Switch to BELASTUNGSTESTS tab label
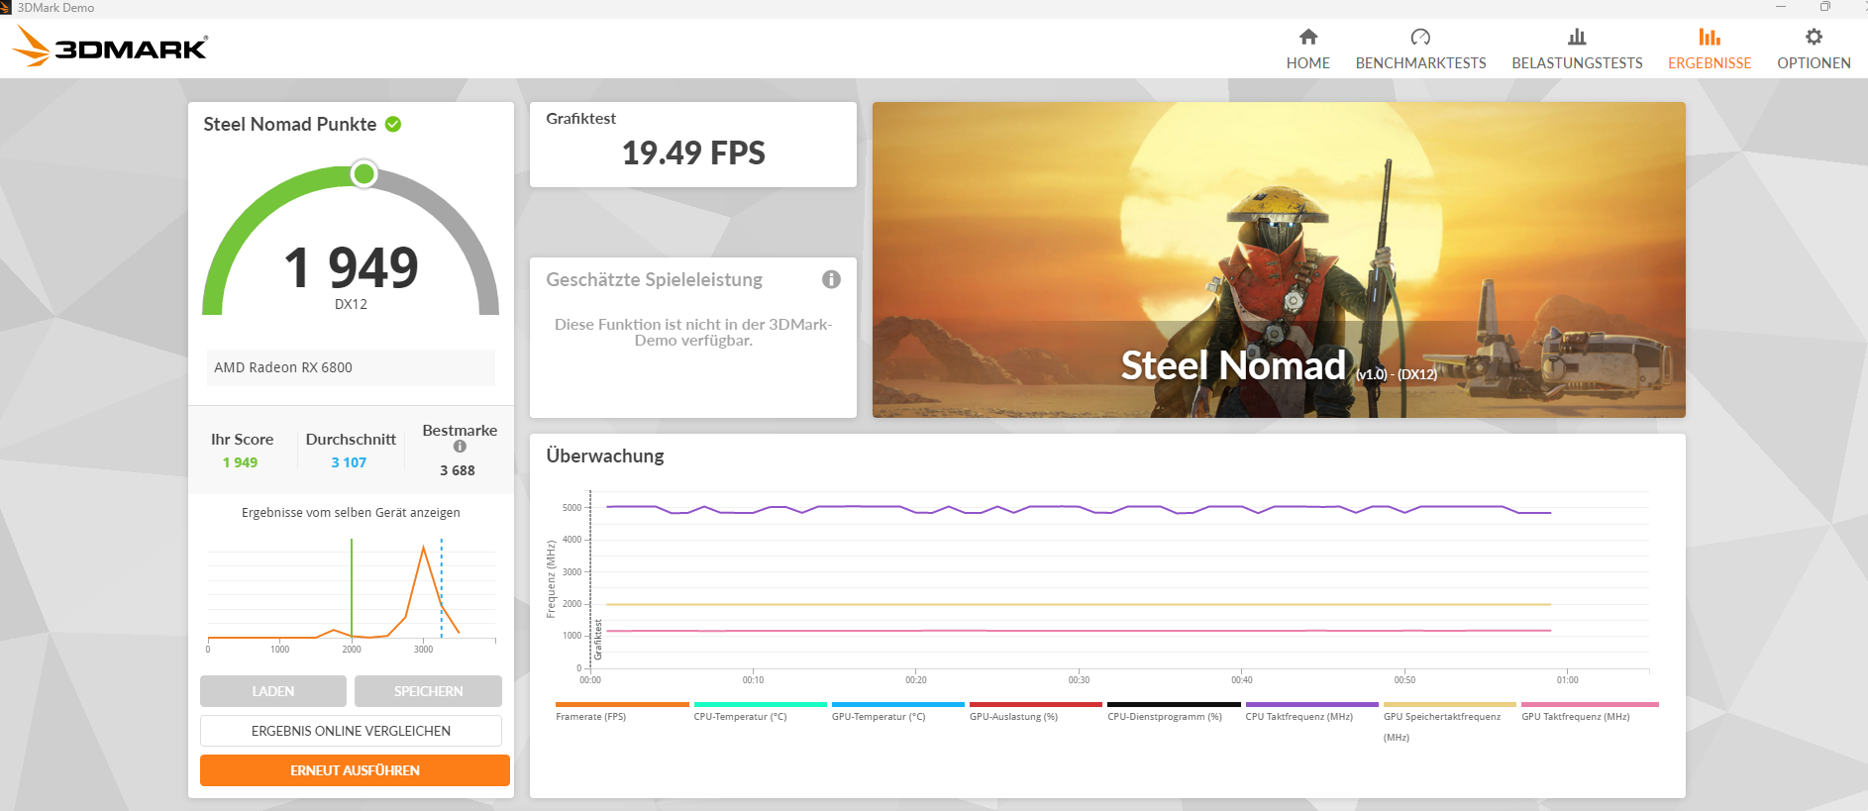The width and height of the screenshot is (1868, 811). coord(1577,63)
